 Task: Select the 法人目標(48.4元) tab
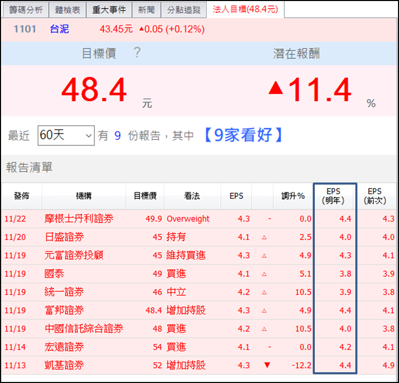[245, 9]
